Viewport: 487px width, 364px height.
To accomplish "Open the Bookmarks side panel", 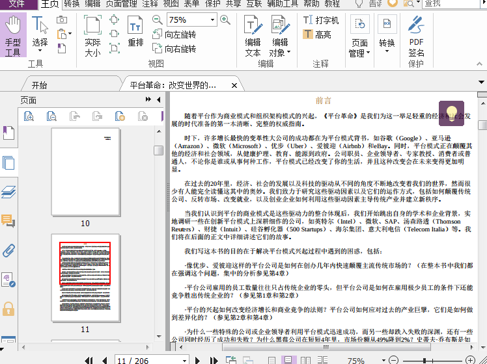I will 8,133.
